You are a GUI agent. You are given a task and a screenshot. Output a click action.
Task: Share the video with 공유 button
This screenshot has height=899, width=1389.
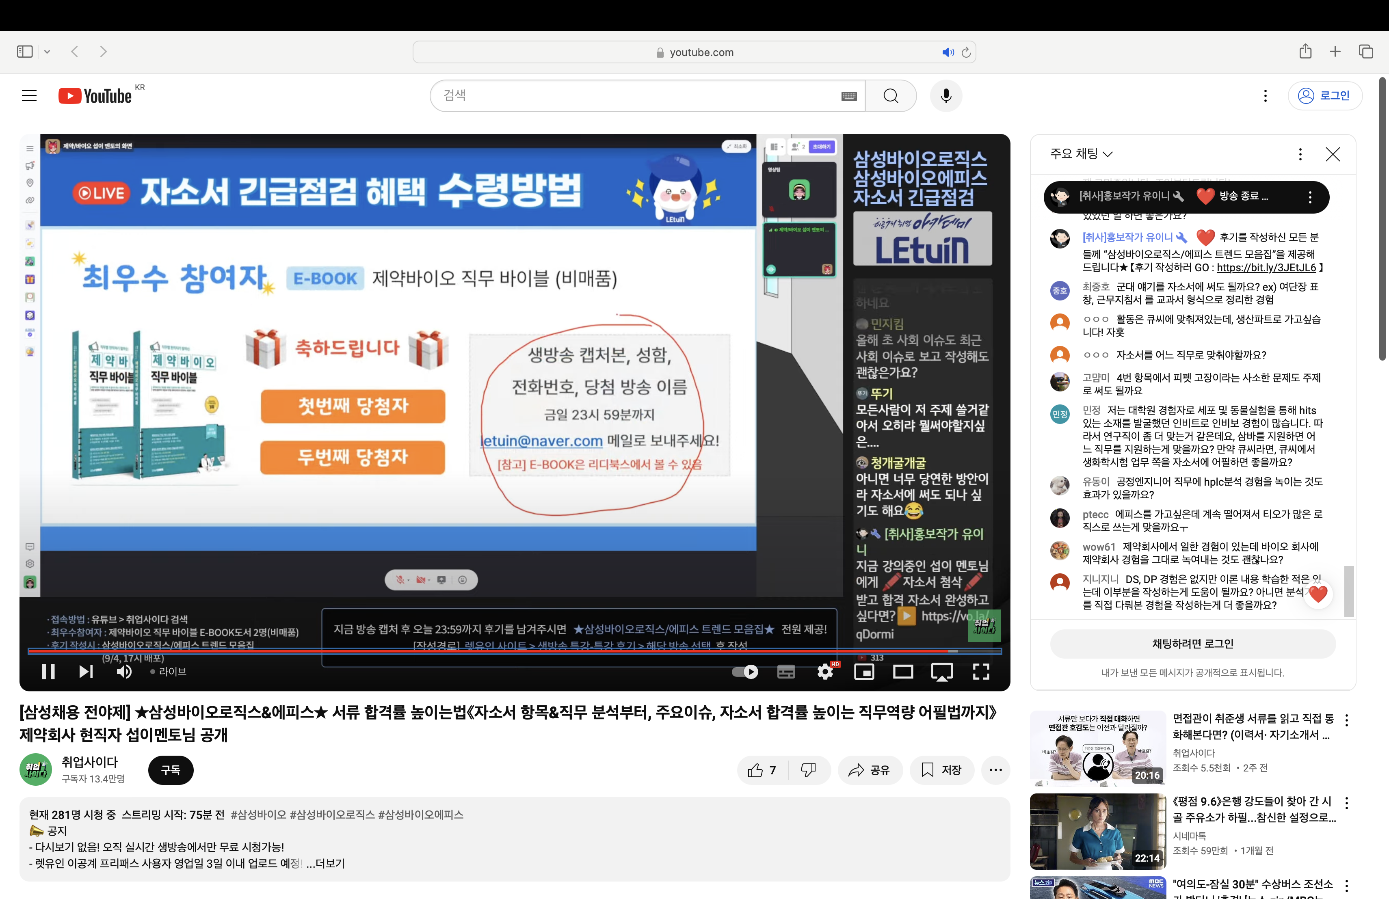tap(870, 770)
